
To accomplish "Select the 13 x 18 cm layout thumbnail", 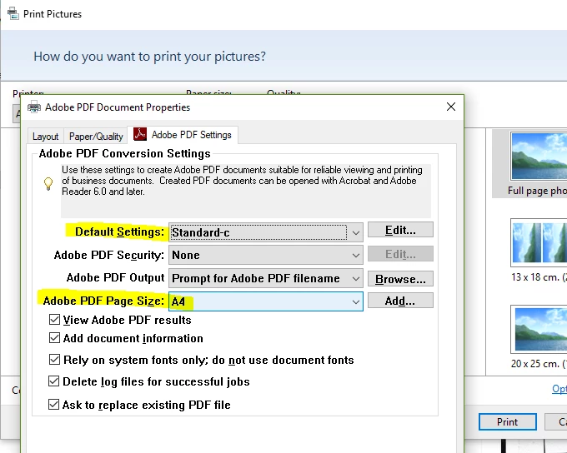I will coord(539,242).
